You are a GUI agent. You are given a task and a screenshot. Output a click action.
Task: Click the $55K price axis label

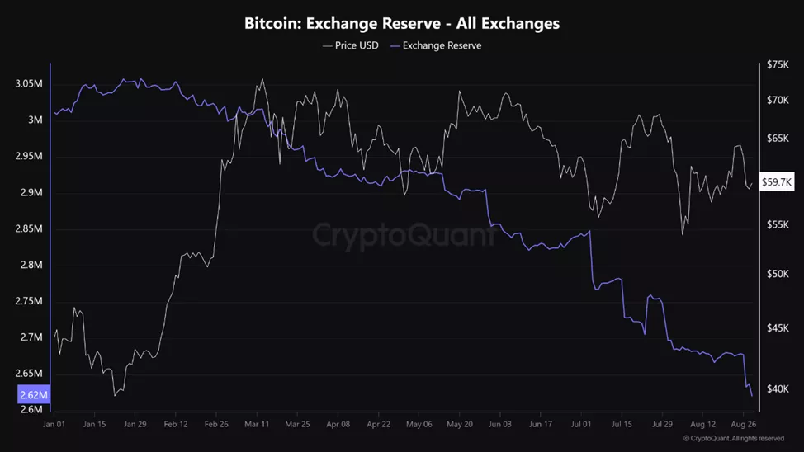(x=778, y=224)
